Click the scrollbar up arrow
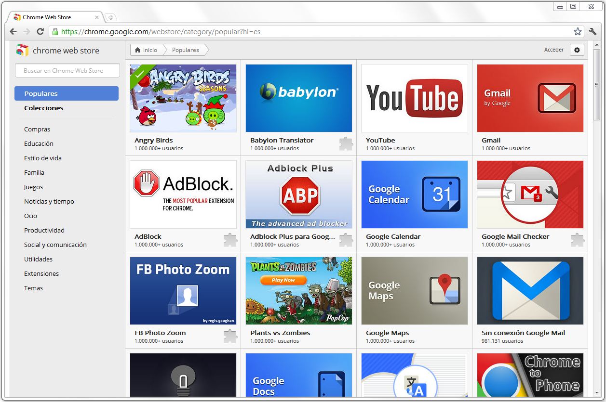This screenshot has height=402, width=606. coord(597,45)
